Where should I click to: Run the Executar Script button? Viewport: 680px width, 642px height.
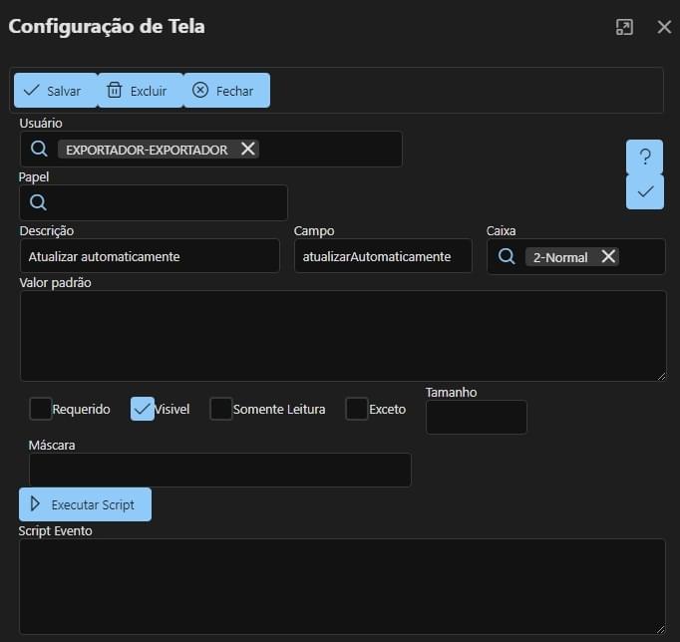[x=85, y=504]
